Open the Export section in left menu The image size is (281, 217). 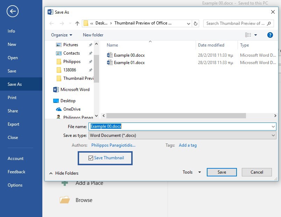pyautogui.click(x=13, y=124)
